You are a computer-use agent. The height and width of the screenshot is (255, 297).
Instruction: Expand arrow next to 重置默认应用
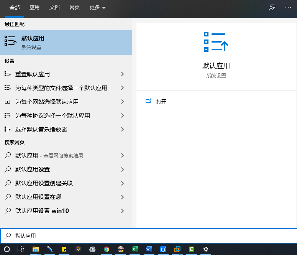[x=122, y=74]
